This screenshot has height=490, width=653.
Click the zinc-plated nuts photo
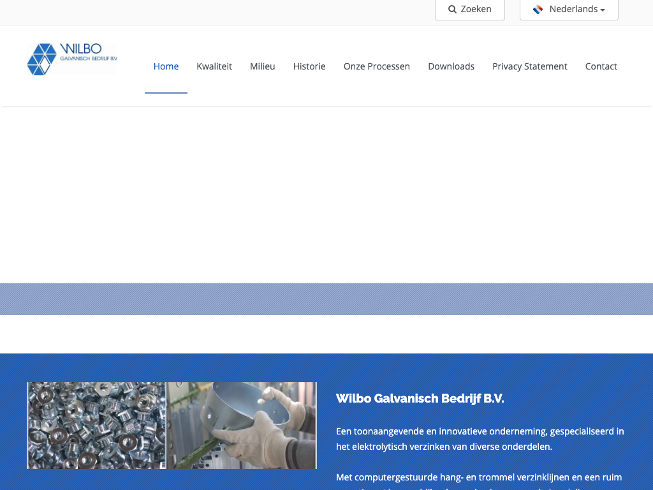(96, 426)
